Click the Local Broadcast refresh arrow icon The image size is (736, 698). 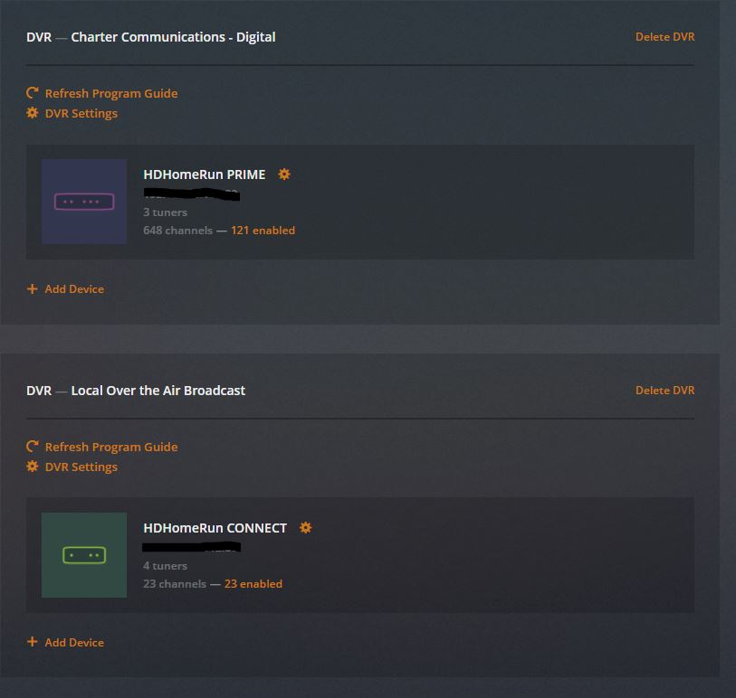[33, 447]
